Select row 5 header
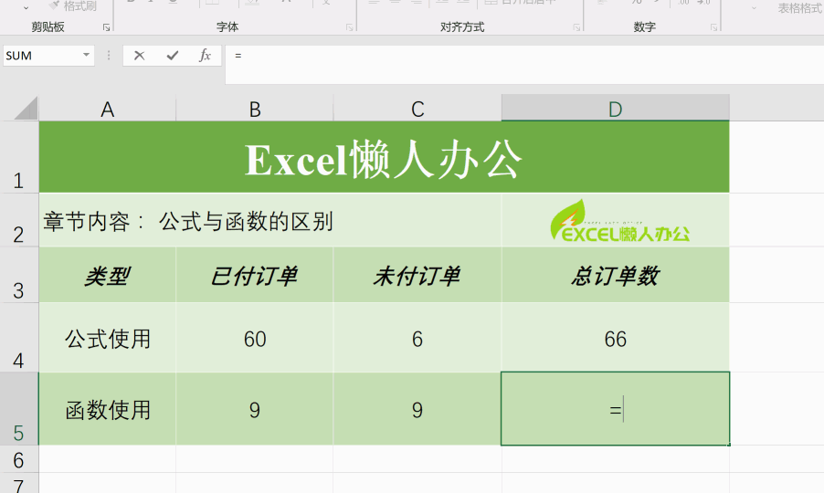This screenshot has width=824, height=493. coord(19,408)
